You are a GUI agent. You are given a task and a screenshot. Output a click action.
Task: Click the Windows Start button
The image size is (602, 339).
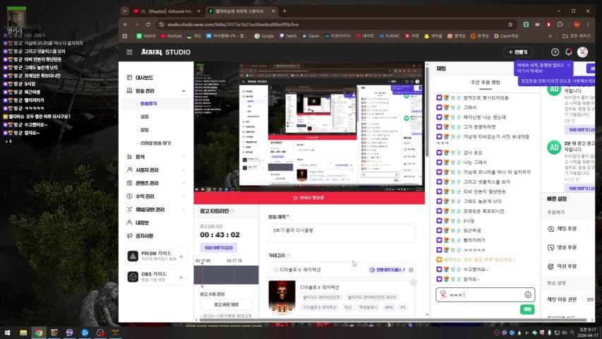(7, 333)
